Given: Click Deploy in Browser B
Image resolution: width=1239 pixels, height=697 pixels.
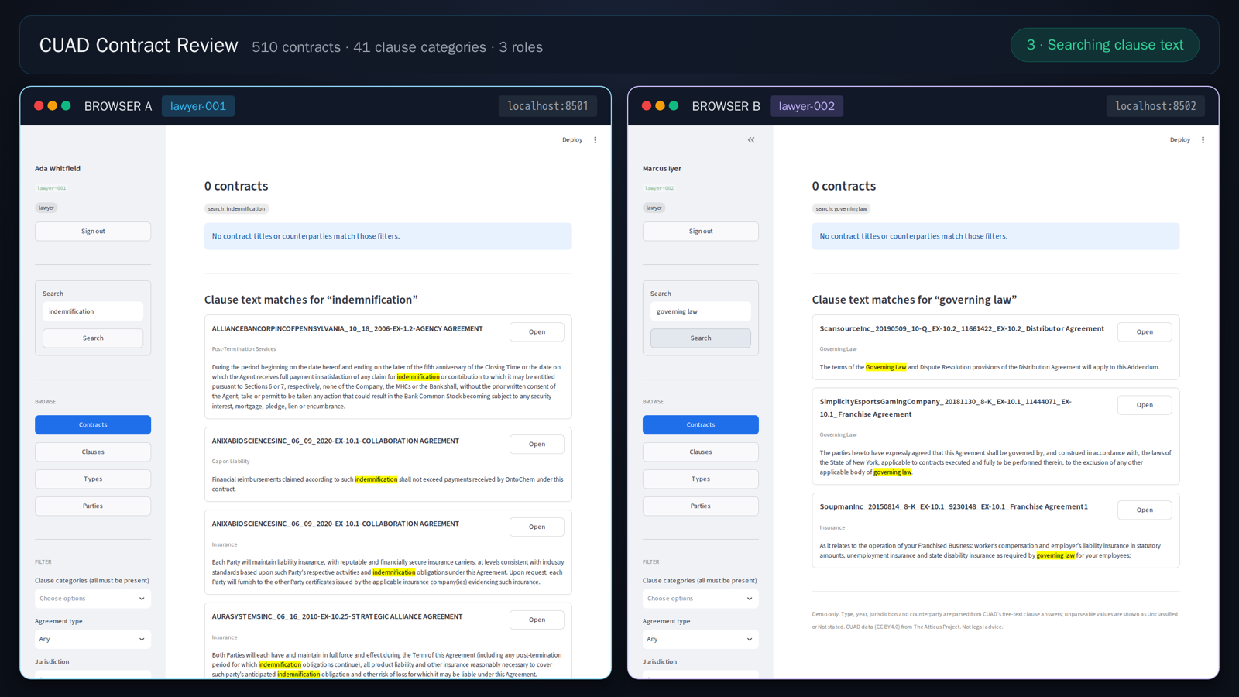Looking at the screenshot, I should pyautogui.click(x=1180, y=140).
